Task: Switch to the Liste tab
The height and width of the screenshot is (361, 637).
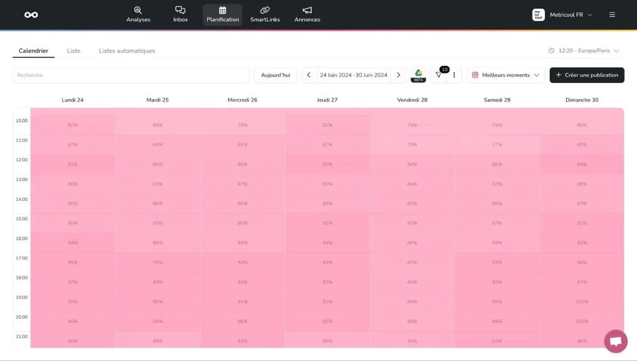Action: point(73,51)
